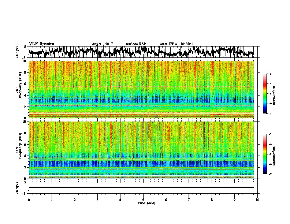Click the "6" frequency tick of ch.2 spectrogram
290x224 pixels.
pos(26,145)
